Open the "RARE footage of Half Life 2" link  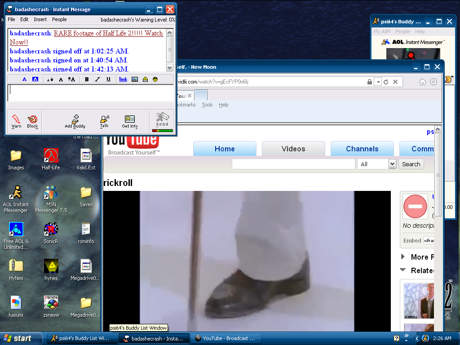click(108, 33)
